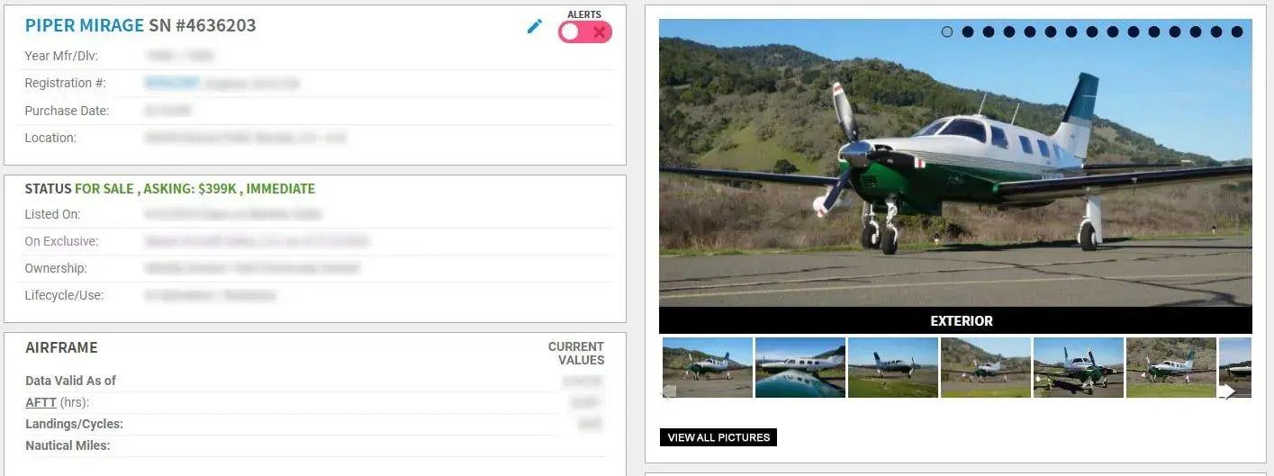This screenshot has width=1274, height=476.
Task: Select the eighth carousel dot
Action: (1092, 31)
